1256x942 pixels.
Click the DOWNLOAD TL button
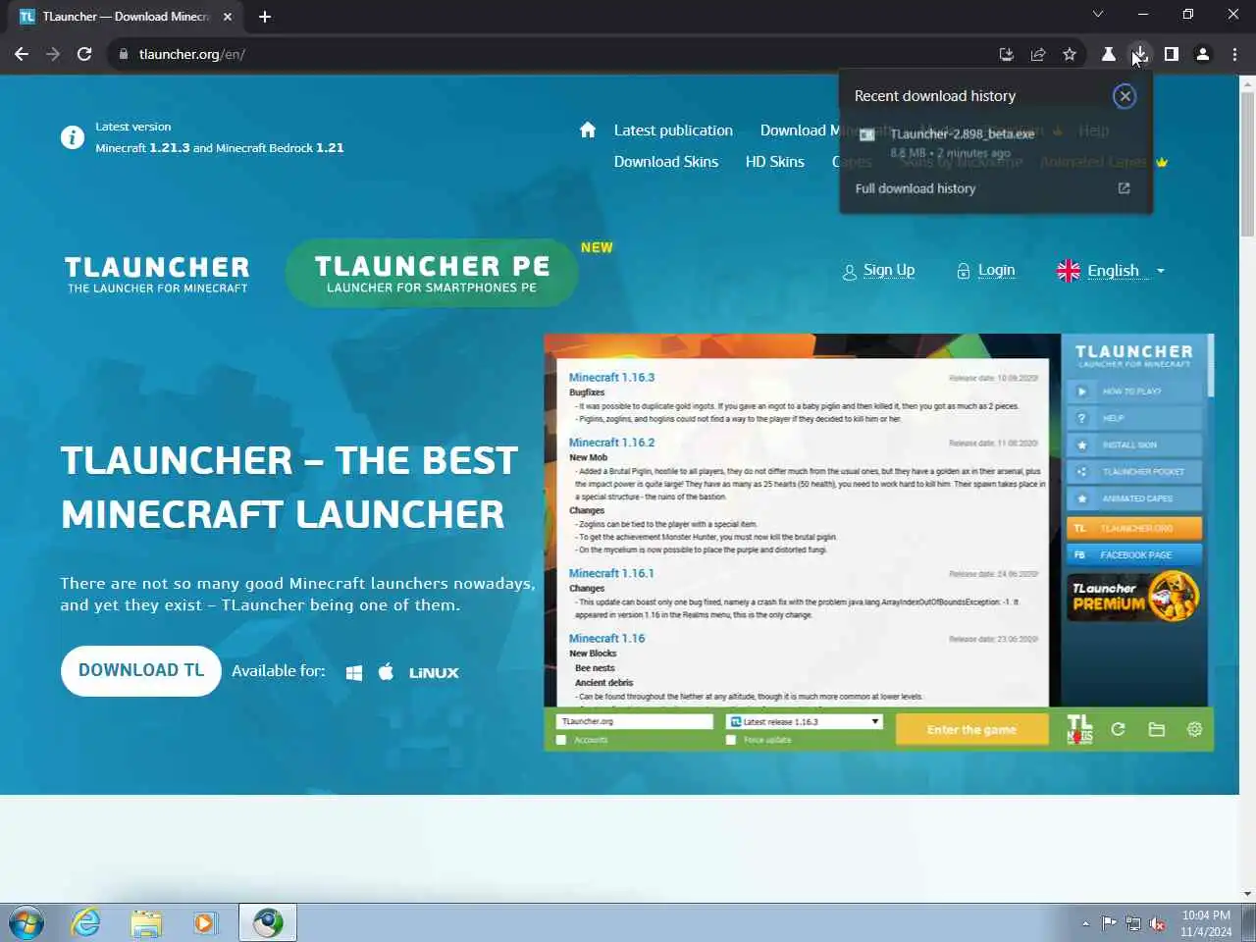click(x=141, y=671)
